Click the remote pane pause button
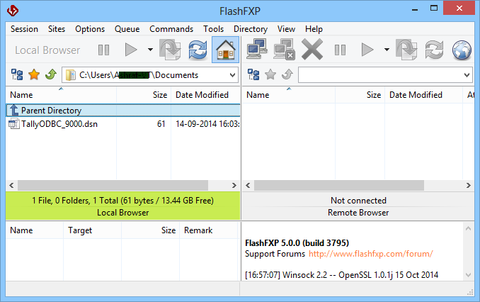This screenshot has height=302, width=480. (x=340, y=50)
